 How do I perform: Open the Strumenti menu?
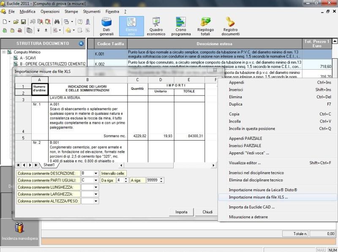click(93, 11)
